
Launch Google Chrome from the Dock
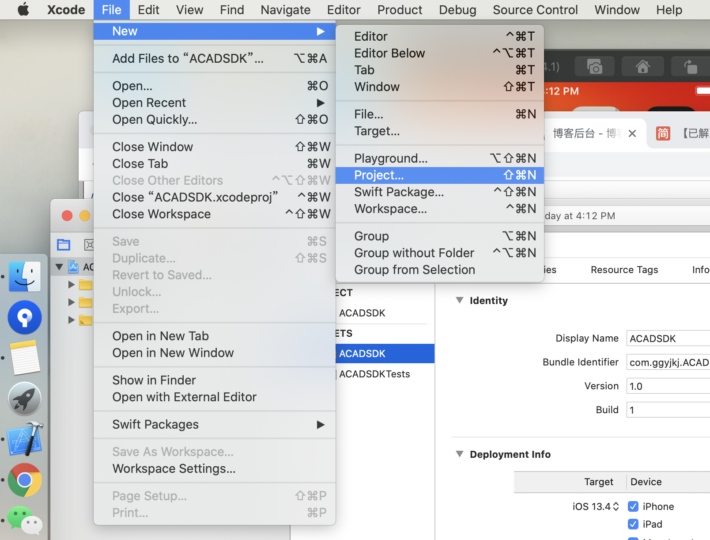tap(25, 480)
